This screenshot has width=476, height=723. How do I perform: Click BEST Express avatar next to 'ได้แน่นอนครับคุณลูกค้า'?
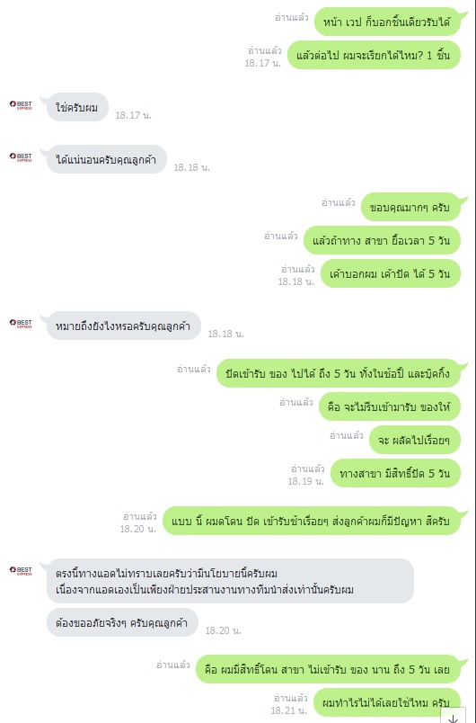(x=21, y=157)
